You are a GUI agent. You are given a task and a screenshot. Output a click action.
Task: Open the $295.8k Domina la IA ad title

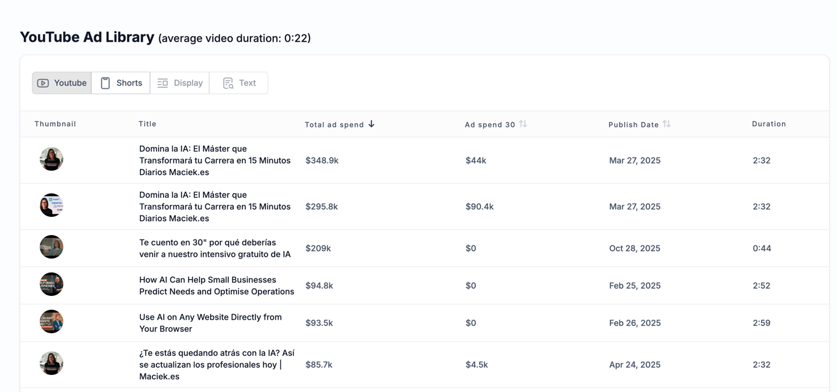point(214,206)
